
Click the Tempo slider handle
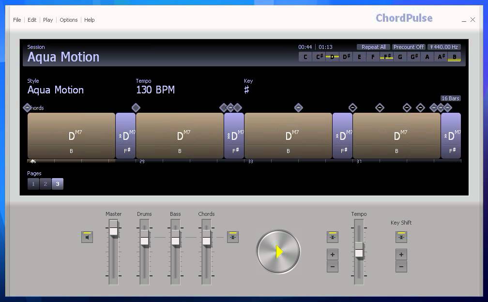point(359,250)
